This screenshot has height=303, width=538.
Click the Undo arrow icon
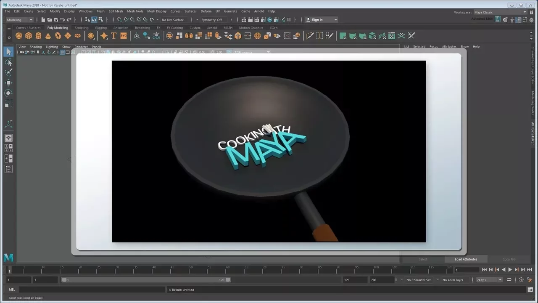(x=63, y=20)
